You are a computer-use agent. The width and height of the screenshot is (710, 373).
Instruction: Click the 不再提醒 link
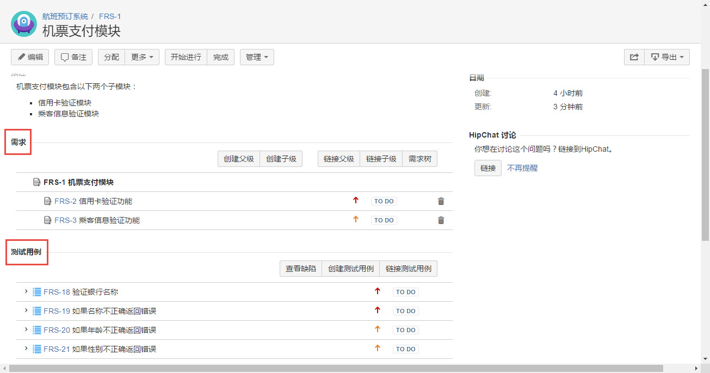522,168
